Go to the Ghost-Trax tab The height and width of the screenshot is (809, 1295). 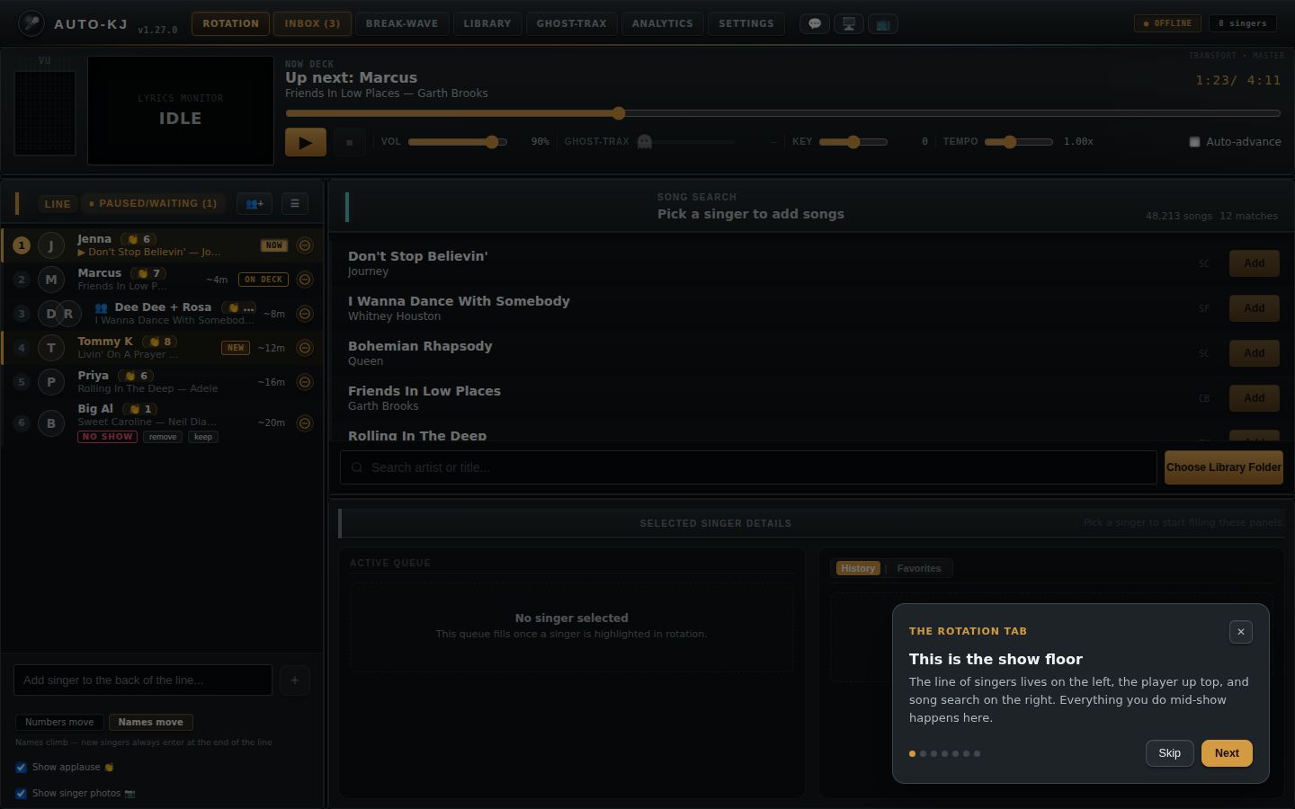tap(572, 24)
